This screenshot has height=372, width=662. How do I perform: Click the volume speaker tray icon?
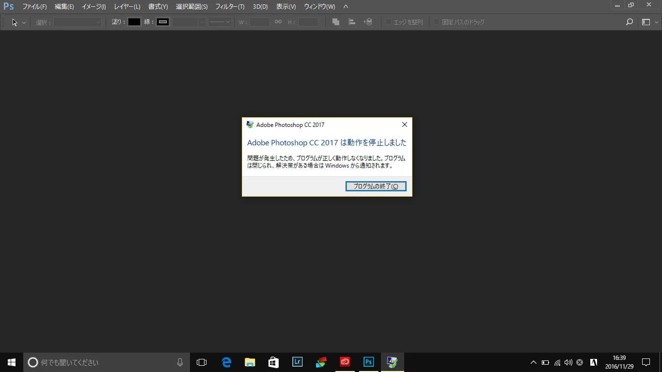coord(568,362)
